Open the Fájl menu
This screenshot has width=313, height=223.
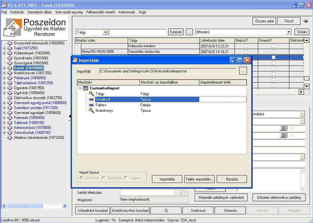point(4,12)
